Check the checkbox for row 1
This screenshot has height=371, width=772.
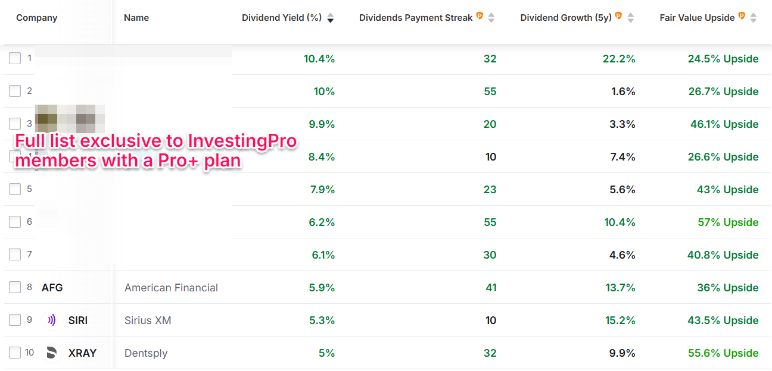[14, 58]
